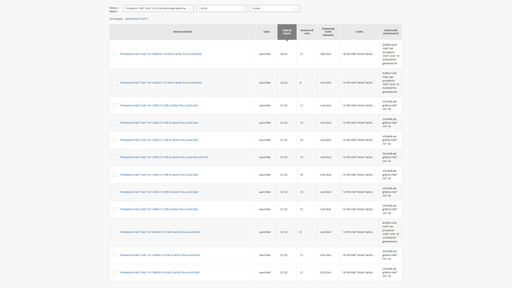Tick the checkbox for Core i5-12450H

[x=114, y=232]
